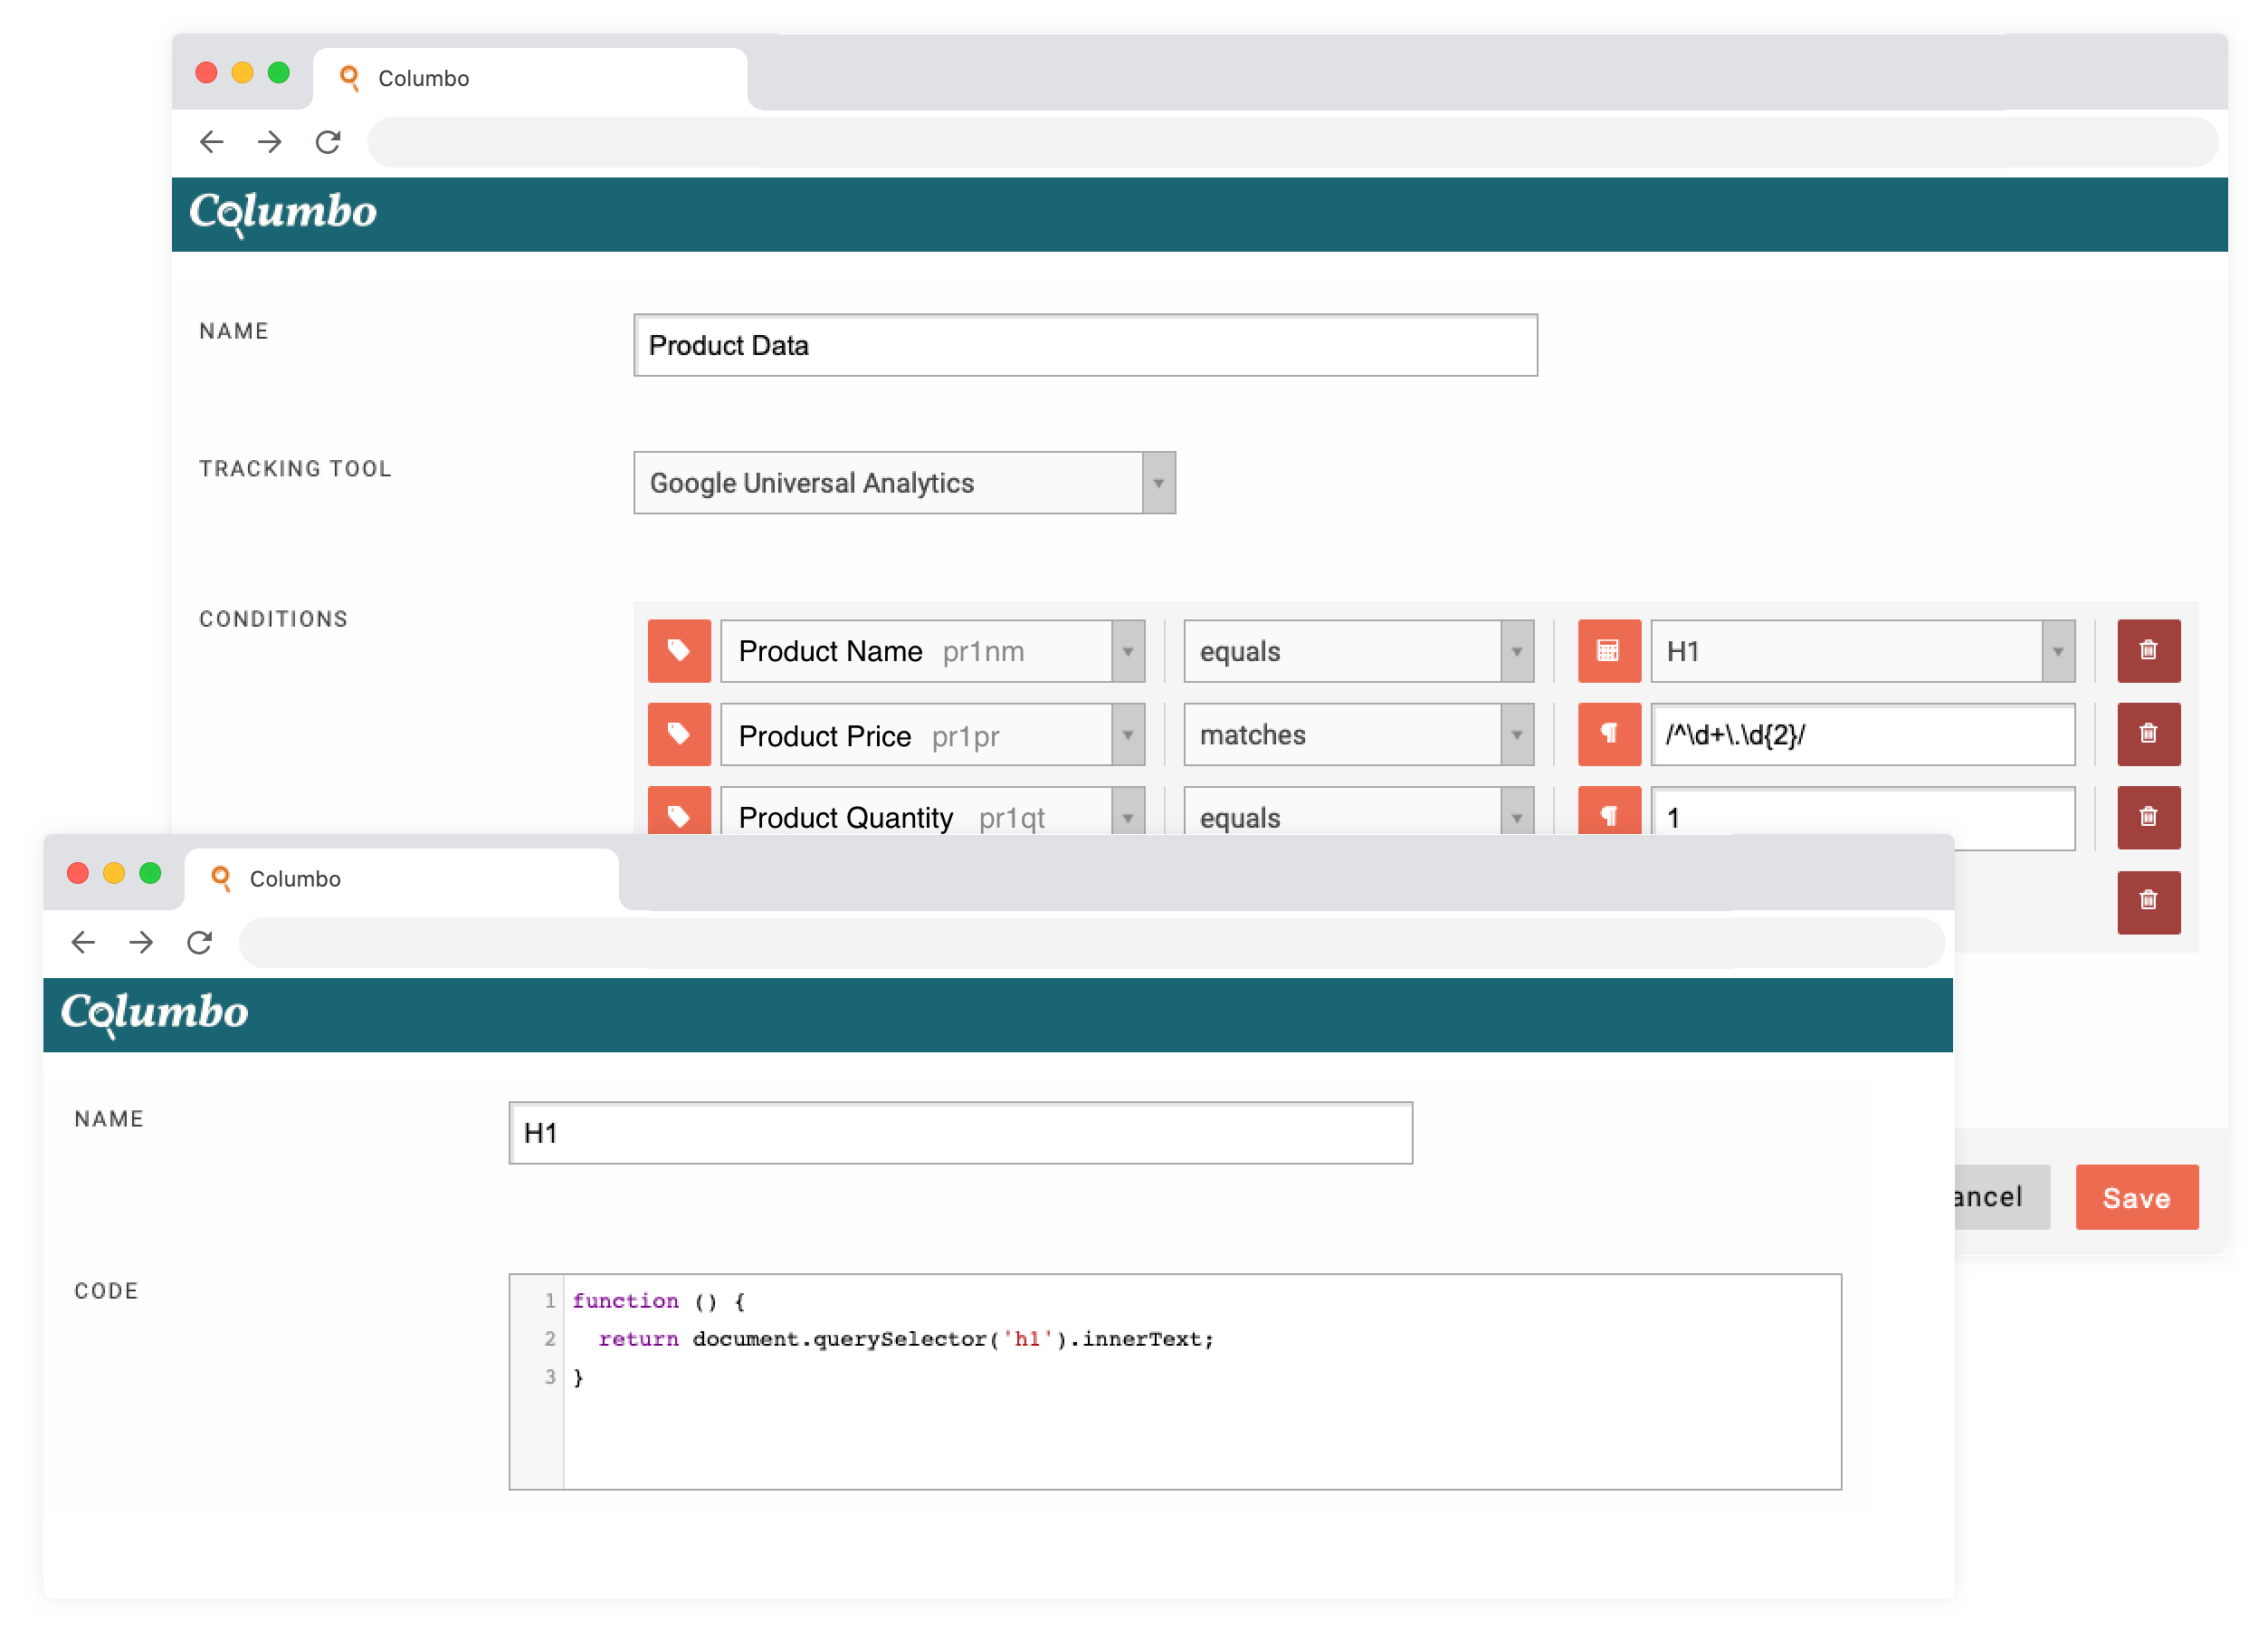Go back in the rear Columbo window
Screen dimensions: 2268x1650
point(211,142)
